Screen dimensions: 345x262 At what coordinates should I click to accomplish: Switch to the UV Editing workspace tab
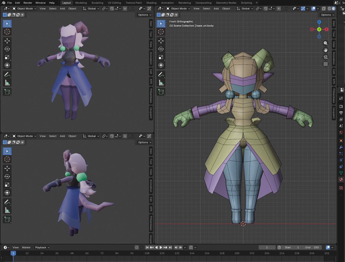[x=114, y=3]
